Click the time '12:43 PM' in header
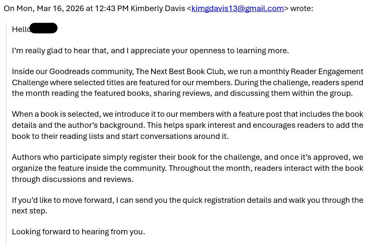This screenshot has width=368, height=245. pos(112,9)
